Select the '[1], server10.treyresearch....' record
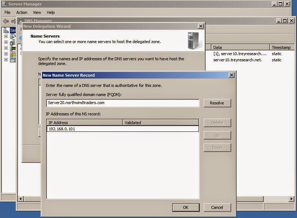The height and width of the screenshot is (218, 297). (x=240, y=54)
